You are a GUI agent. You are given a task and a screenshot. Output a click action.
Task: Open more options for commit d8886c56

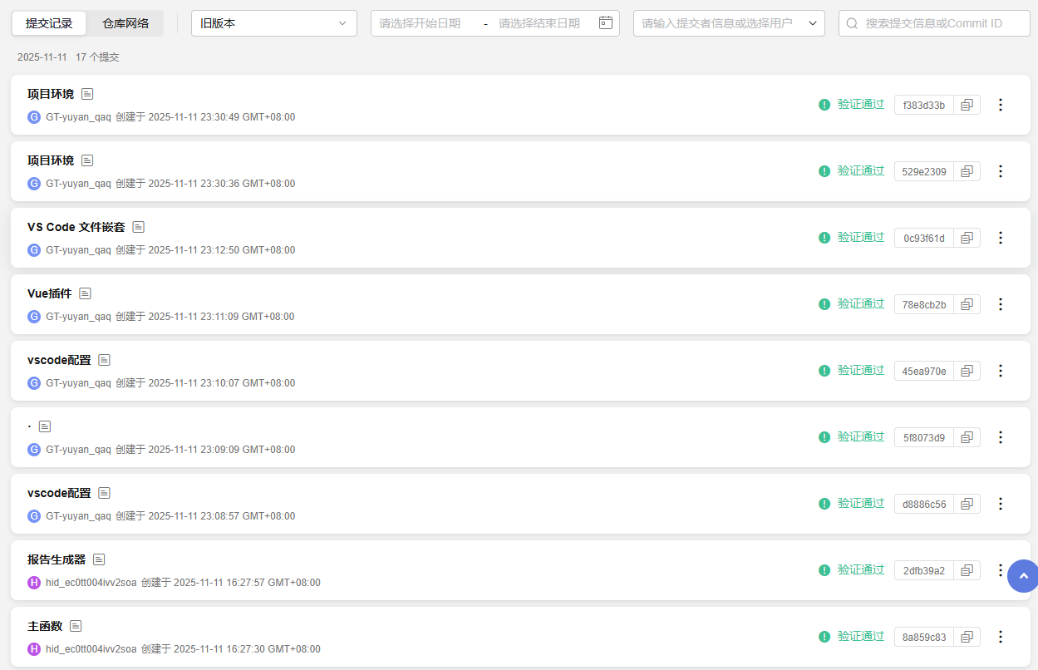(x=1001, y=504)
